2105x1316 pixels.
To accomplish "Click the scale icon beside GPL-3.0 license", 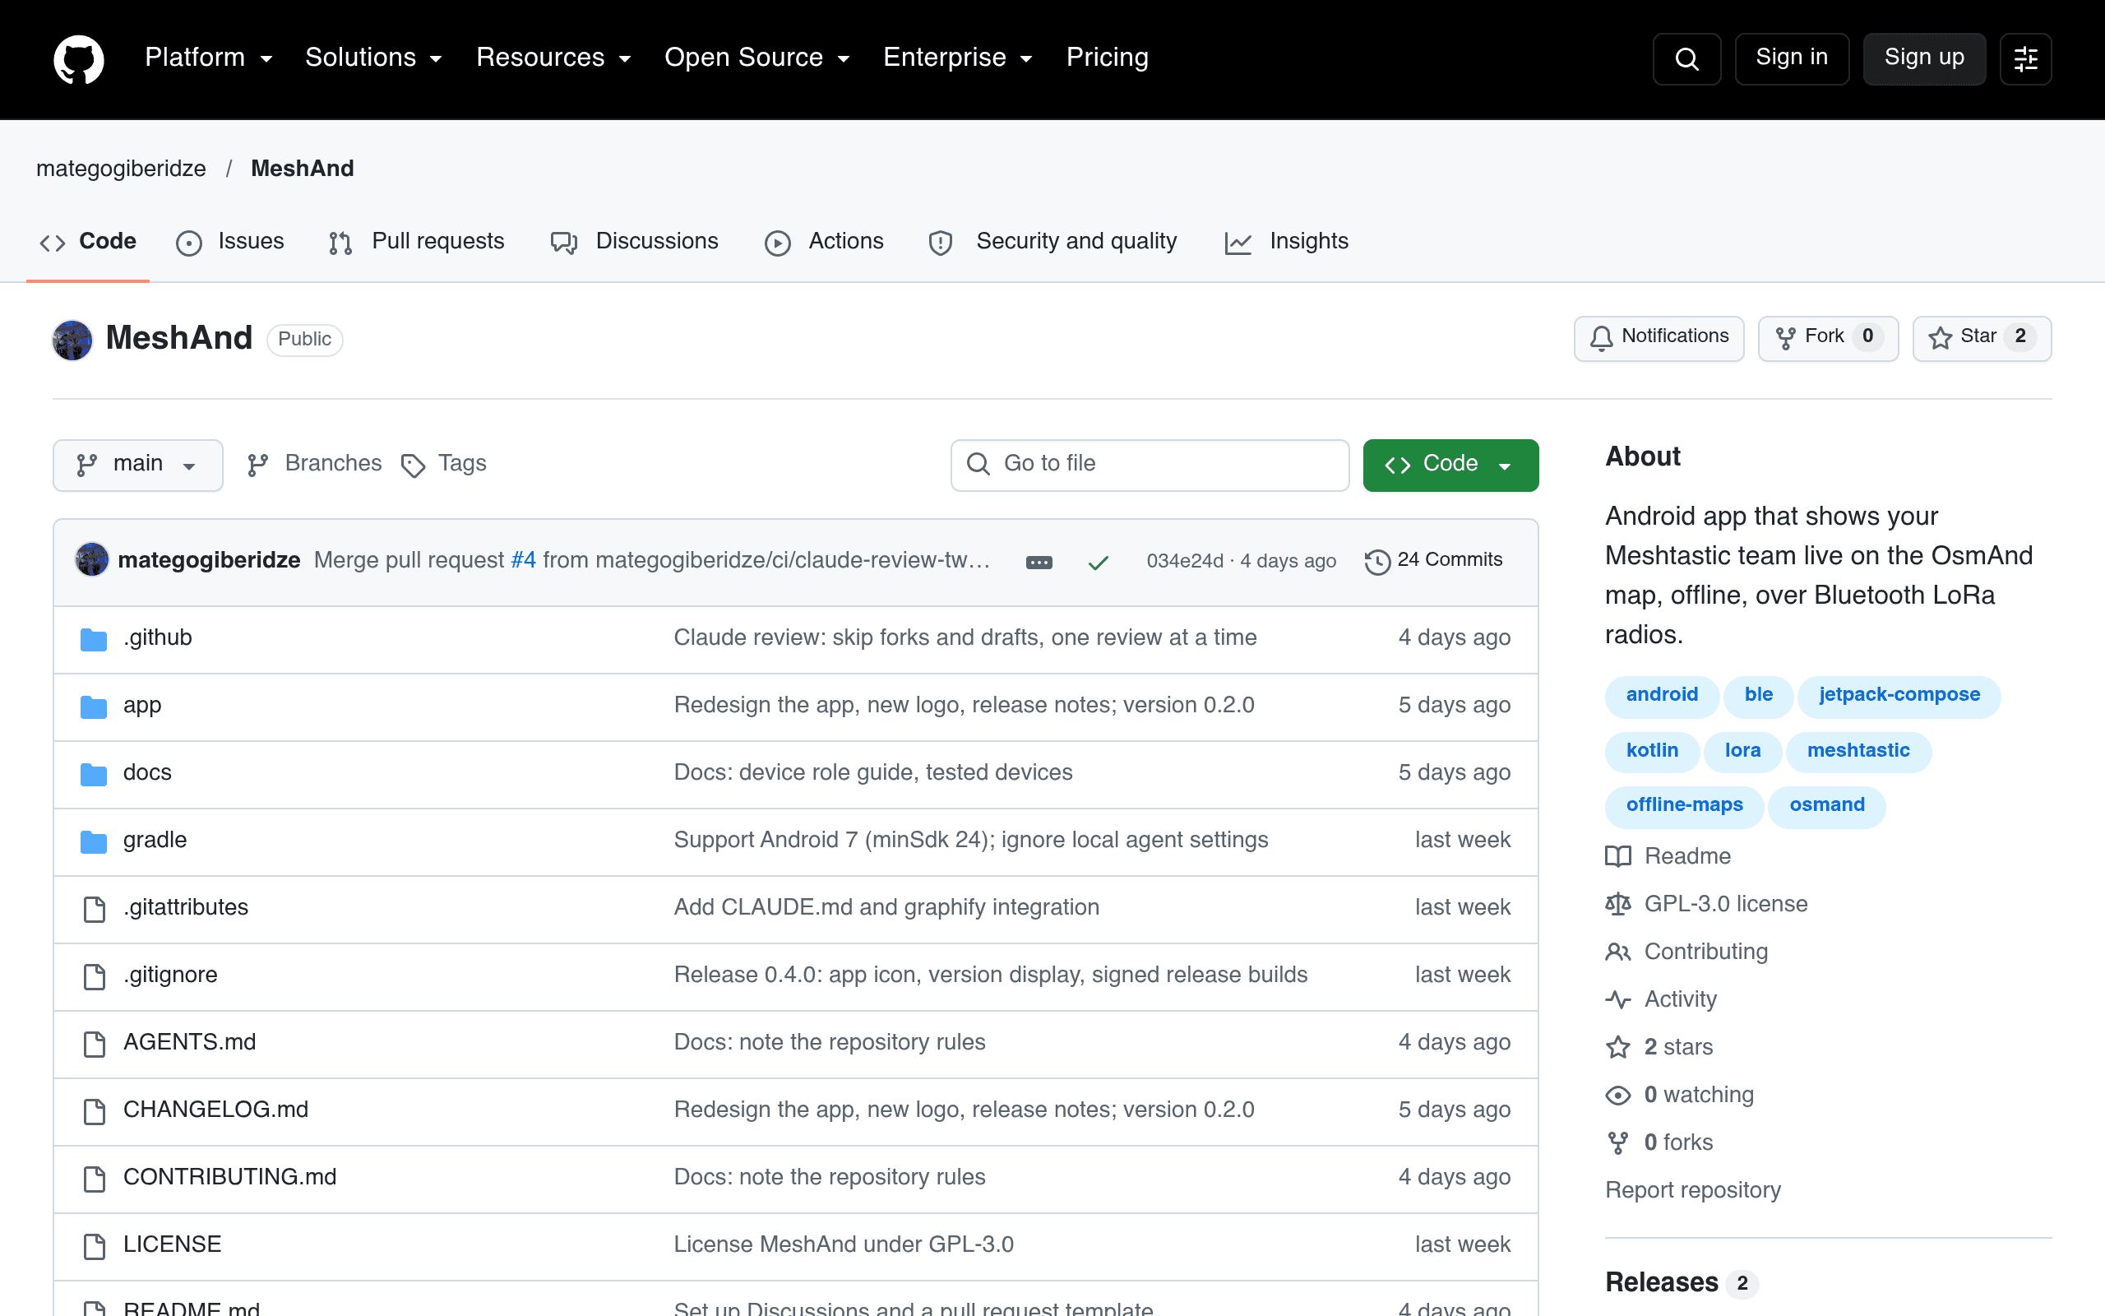I will coord(1618,904).
